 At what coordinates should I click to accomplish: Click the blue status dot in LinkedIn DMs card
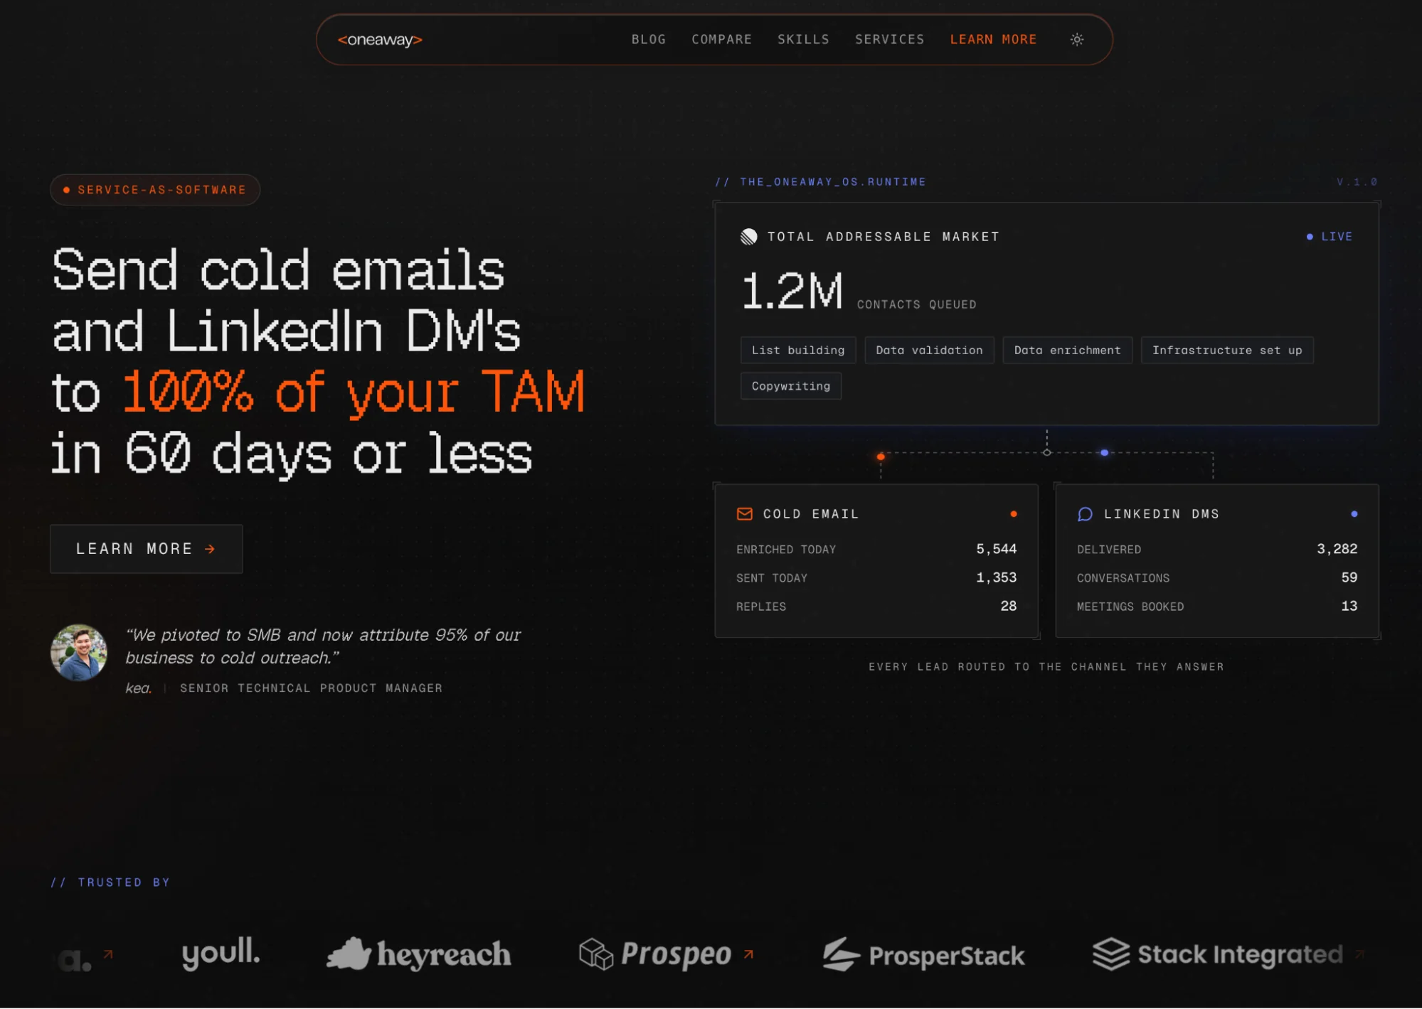click(x=1354, y=514)
